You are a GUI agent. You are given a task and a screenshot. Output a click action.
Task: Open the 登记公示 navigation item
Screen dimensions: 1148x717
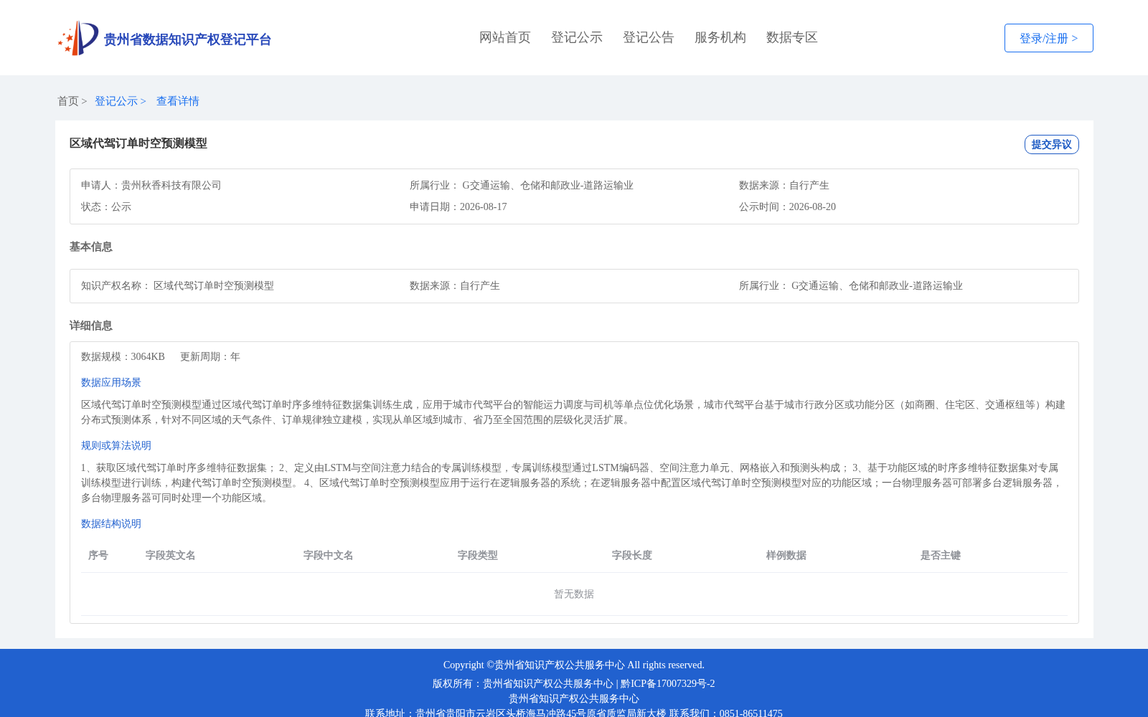pyautogui.click(x=577, y=37)
